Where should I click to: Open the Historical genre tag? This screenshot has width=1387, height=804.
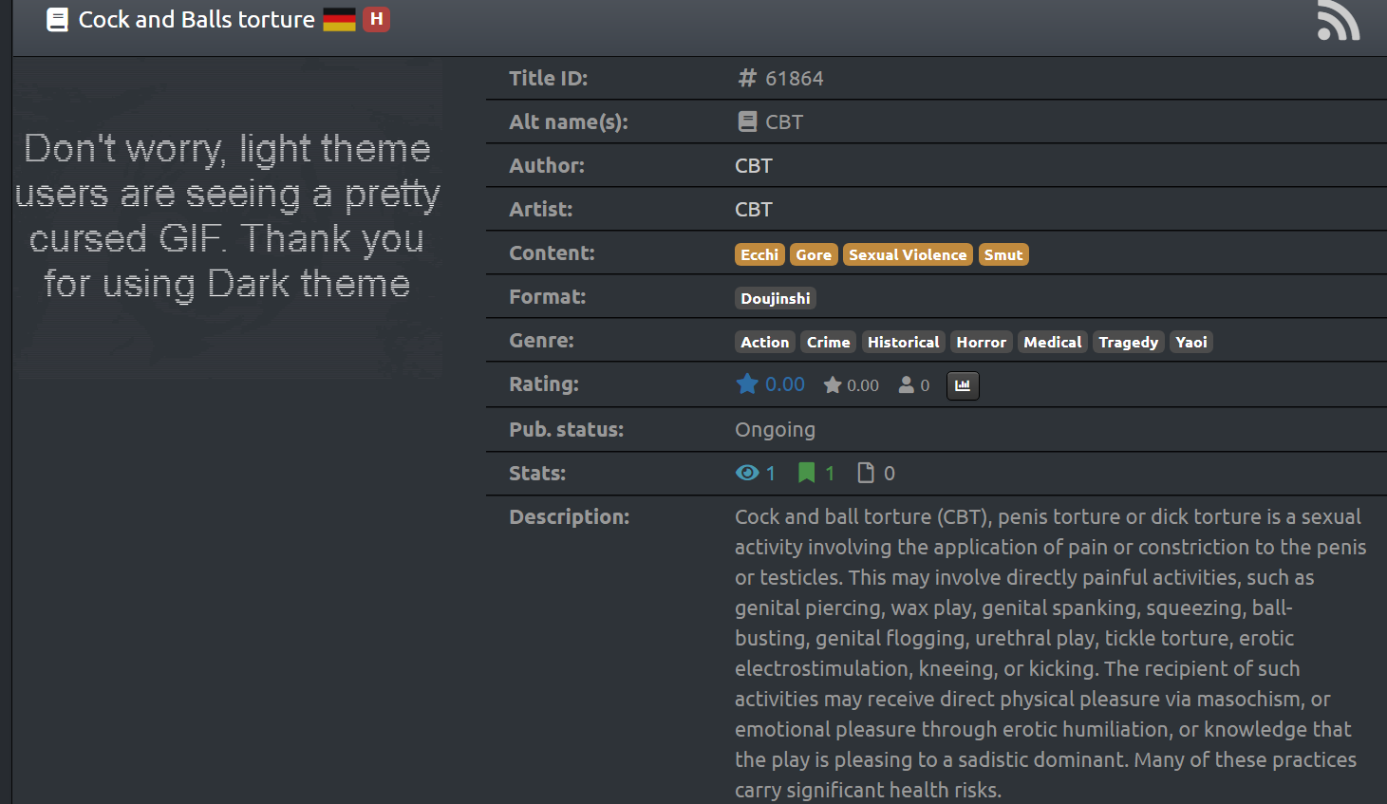(x=903, y=342)
